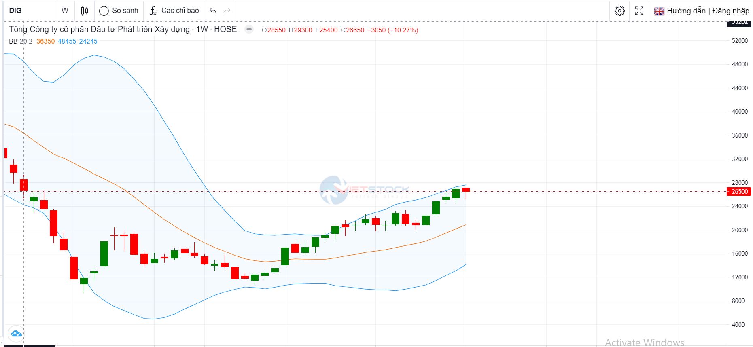
Task: Click the Đăng nhập login link
Action: click(731, 11)
